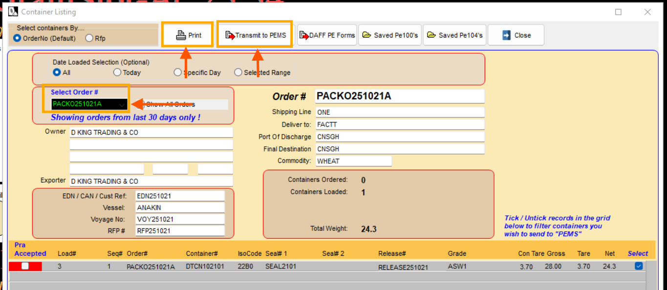Click the Shipping Line field ONE

(400, 112)
